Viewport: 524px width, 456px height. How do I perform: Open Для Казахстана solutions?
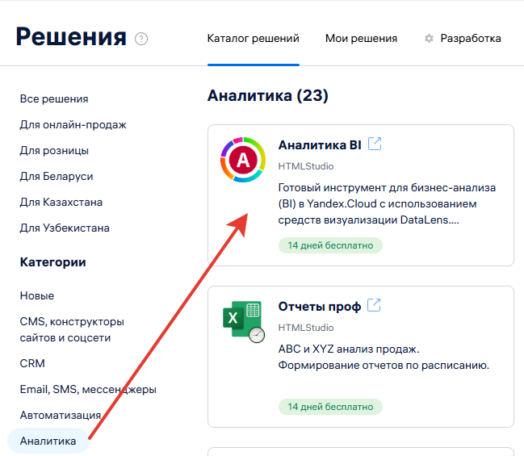pyautogui.click(x=61, y=202)
